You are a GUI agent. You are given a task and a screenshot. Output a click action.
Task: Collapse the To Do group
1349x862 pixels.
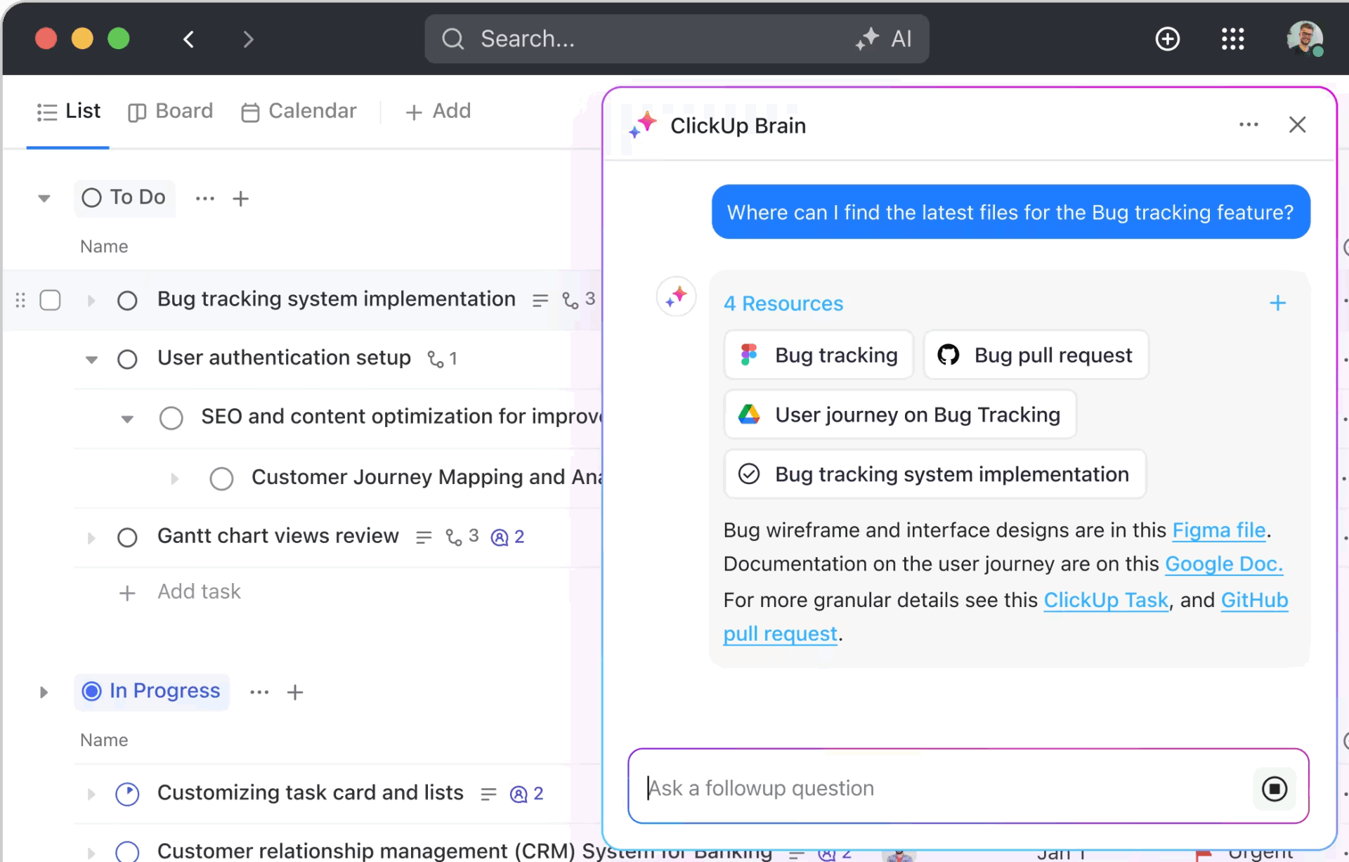pyautogui.click(x=44, y=199)
